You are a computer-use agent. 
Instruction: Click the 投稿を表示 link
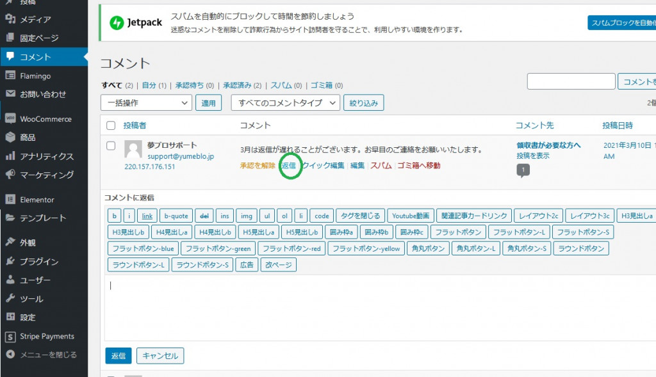(533, 156)
